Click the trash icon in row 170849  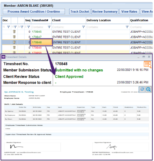(14, 47)
